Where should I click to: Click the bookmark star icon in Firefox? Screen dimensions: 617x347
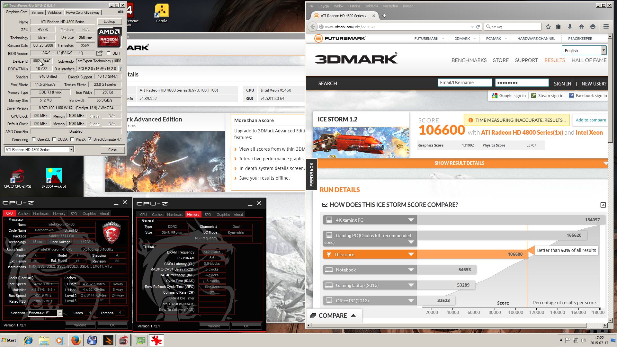coord(548,27)
